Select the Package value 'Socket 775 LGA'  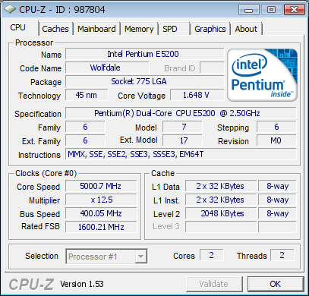click(x=144, y=81)
